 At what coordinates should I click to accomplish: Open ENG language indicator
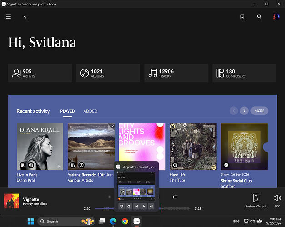236,222
